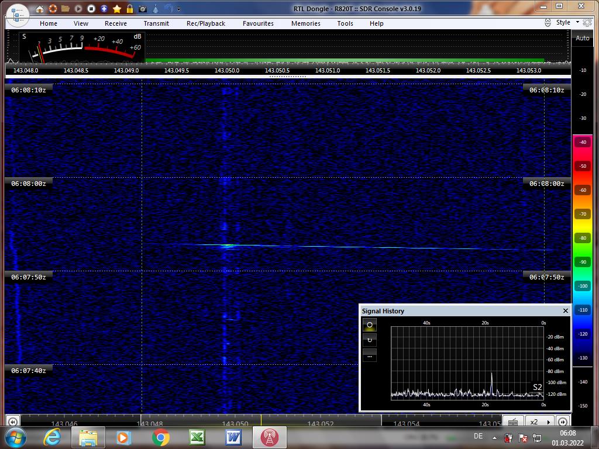Click the Auto colour scale button
Image resolution: width=599 pixels, height=449 pixels.
click(583, 38)
